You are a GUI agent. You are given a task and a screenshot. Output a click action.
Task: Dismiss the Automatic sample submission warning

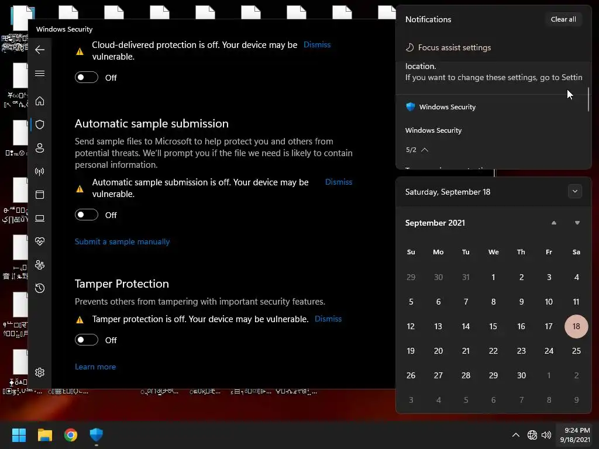pyautogui.click(x=339, y=182)
